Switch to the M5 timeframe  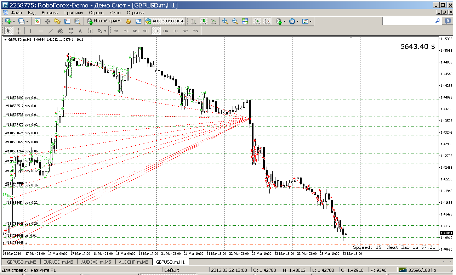126,31
